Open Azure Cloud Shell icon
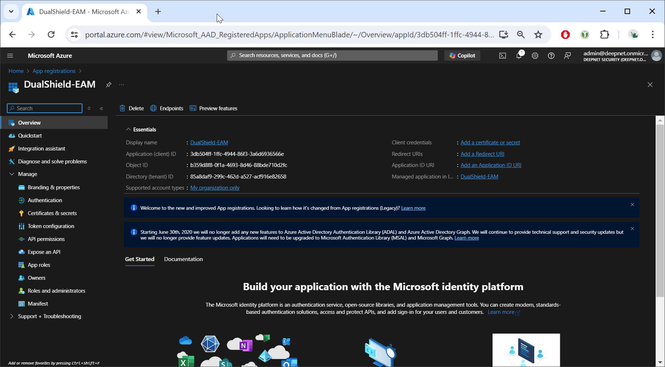Image resolution: width=665 pixels, height=367 pixels. pos(502,56)
